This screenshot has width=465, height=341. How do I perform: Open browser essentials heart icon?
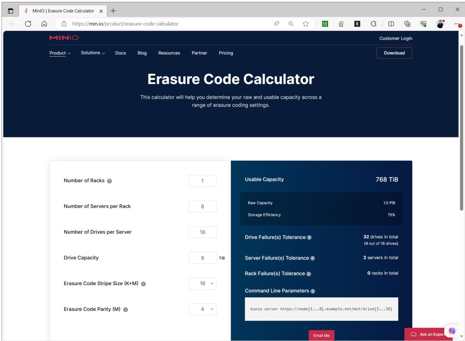[x=423, y=24]
